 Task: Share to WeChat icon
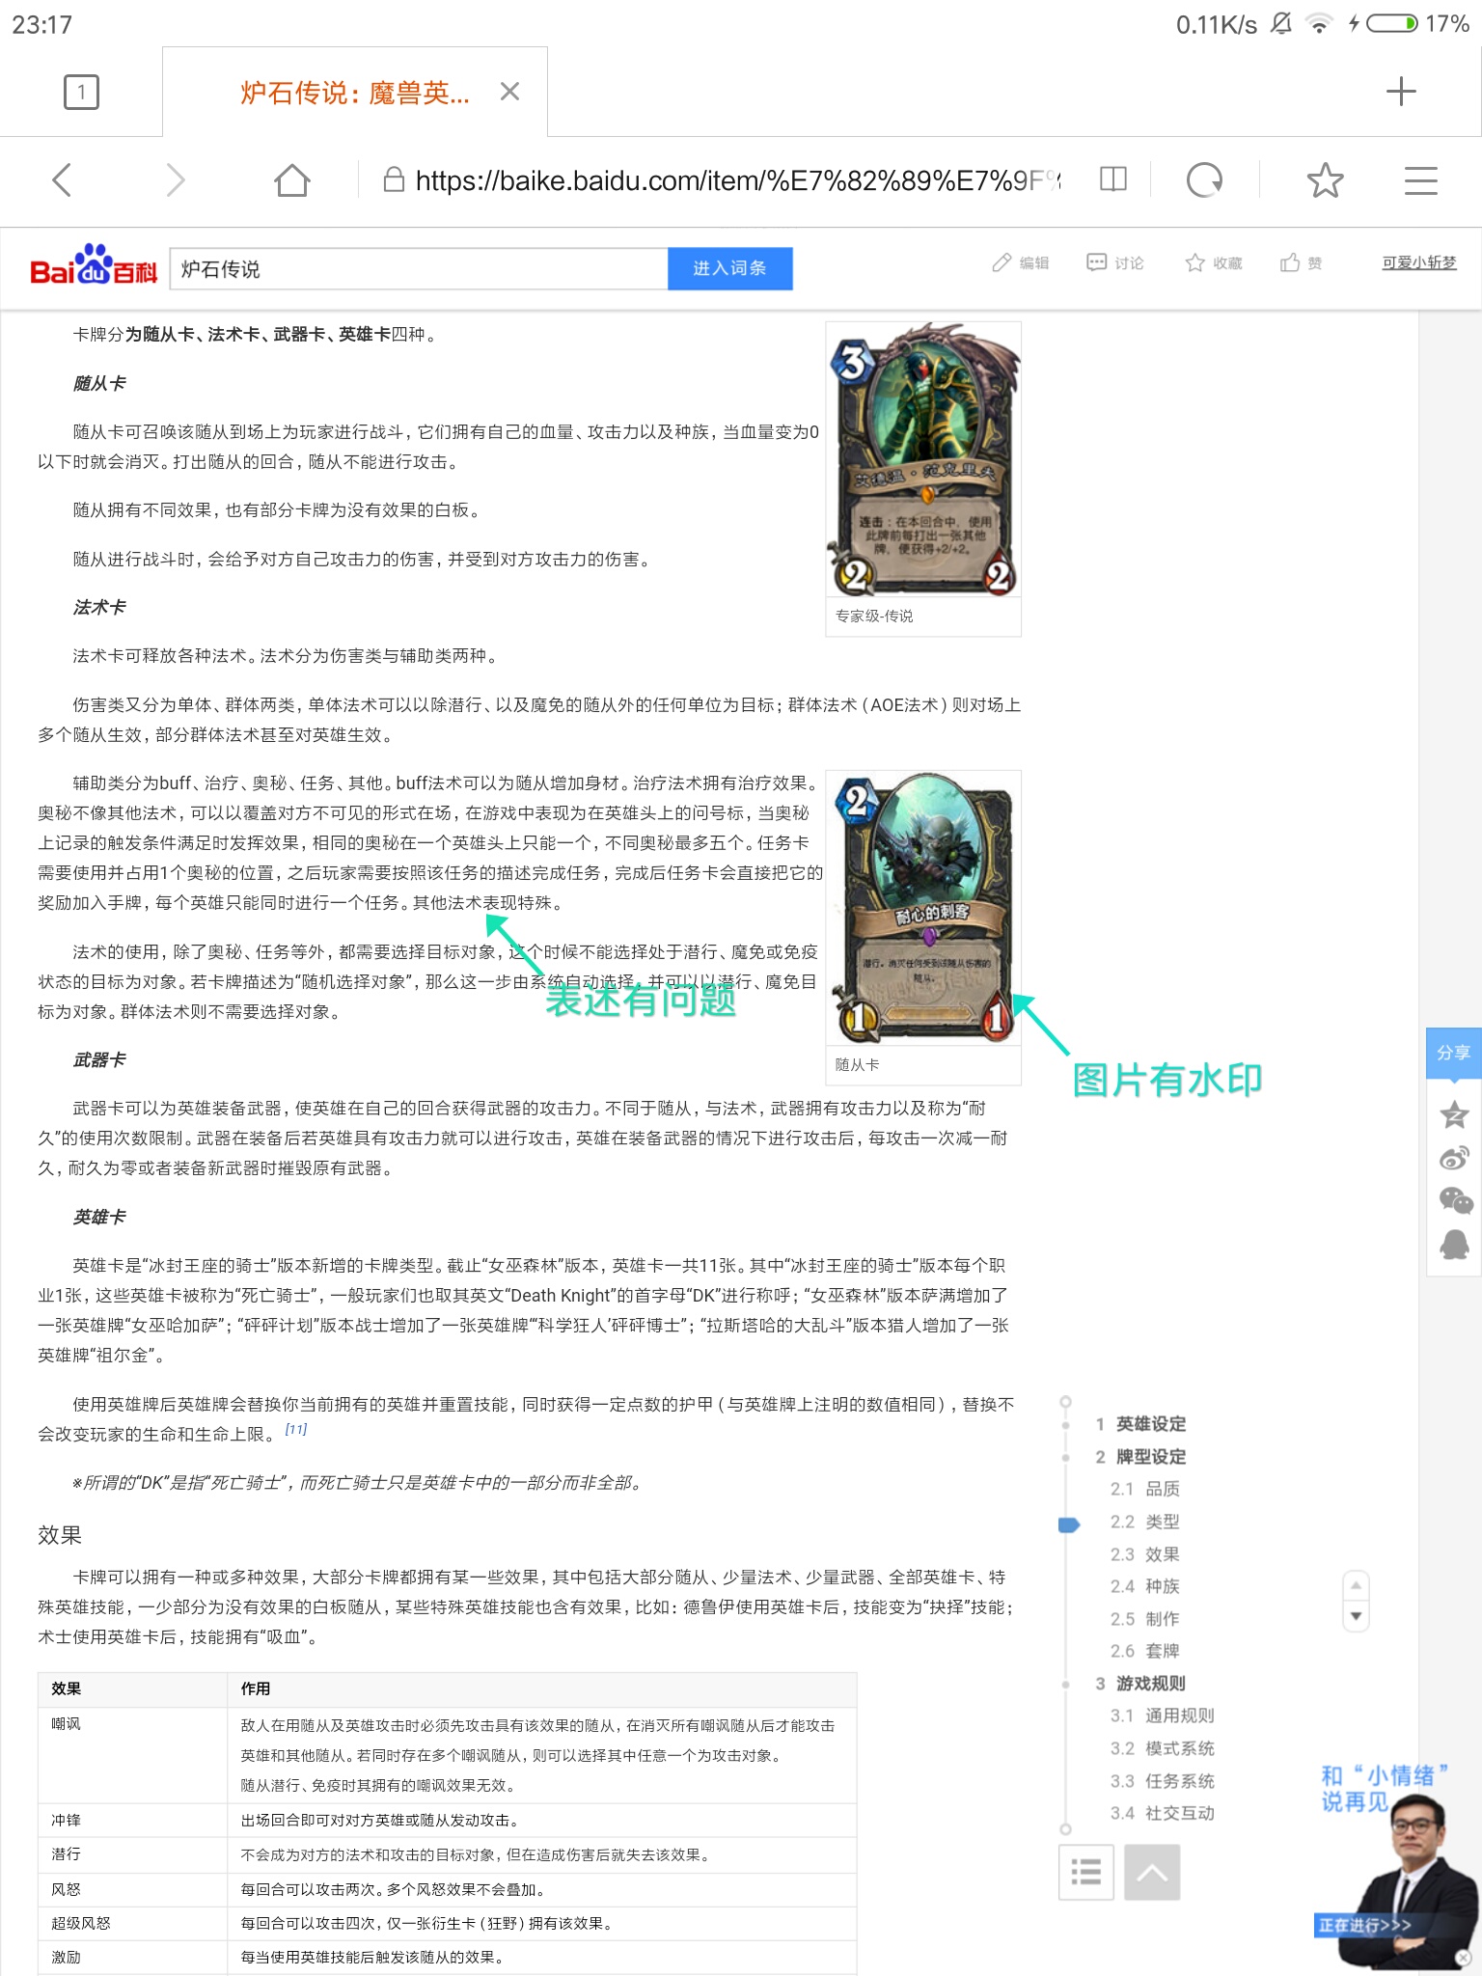(x=1455, y=1200)
